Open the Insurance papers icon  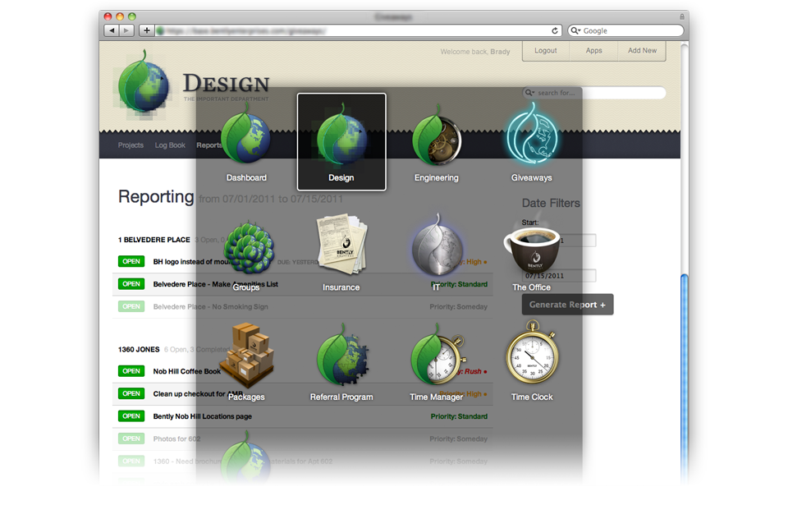click(342, 244)
